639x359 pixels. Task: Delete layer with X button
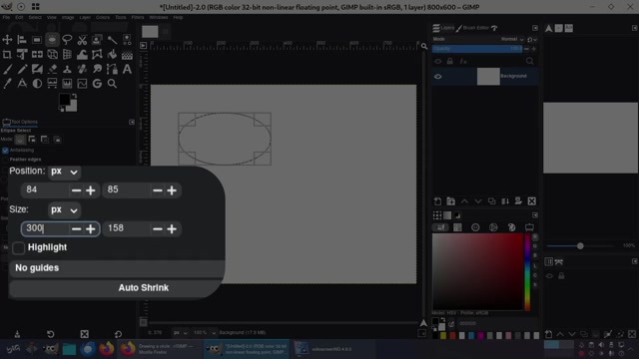click(x=531, y=201)
